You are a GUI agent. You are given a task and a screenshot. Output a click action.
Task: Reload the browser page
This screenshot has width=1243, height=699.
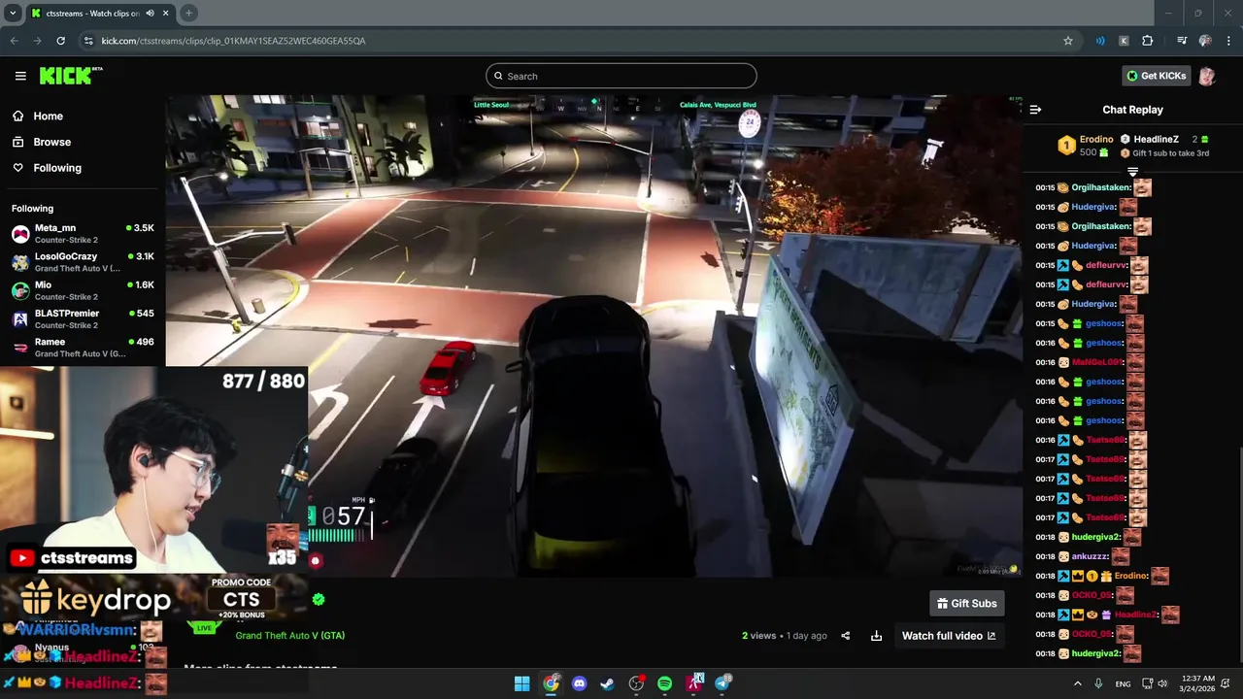(x=60, y=41)
